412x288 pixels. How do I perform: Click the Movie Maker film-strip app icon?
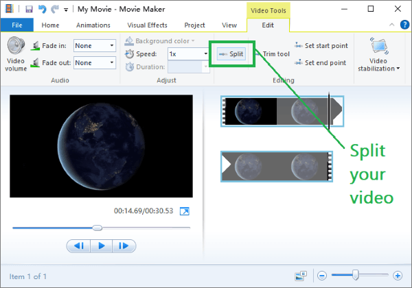point(9,9)
